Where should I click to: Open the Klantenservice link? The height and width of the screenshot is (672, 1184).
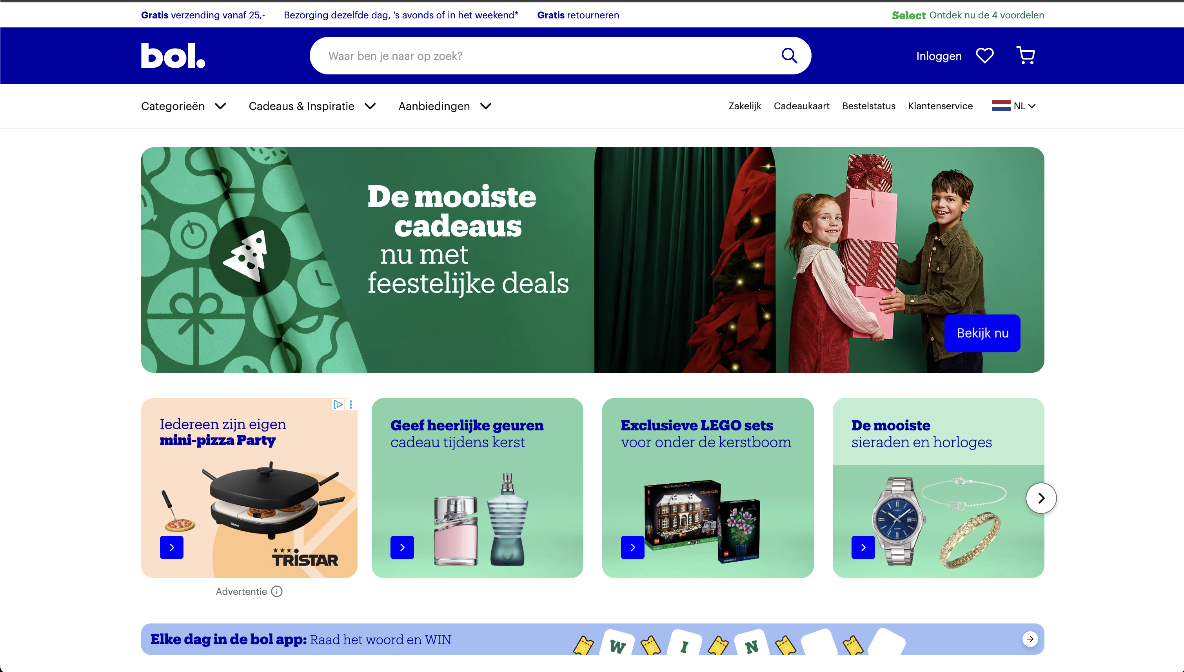940,106
